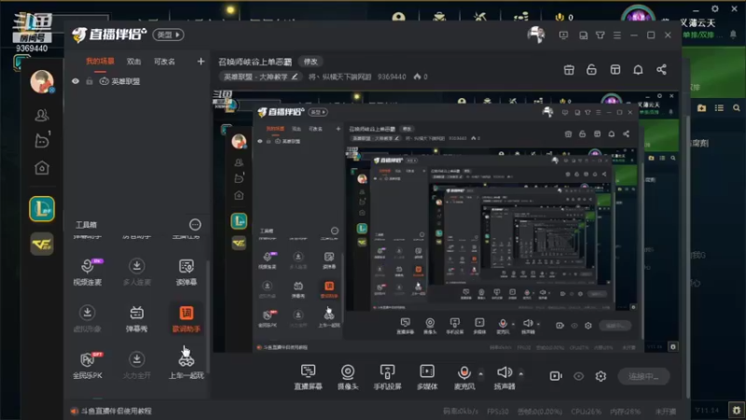Viewport: 746px width, 420px height.
Task: Click 修改 to edit stream title
Action: [x=311, y=62]
